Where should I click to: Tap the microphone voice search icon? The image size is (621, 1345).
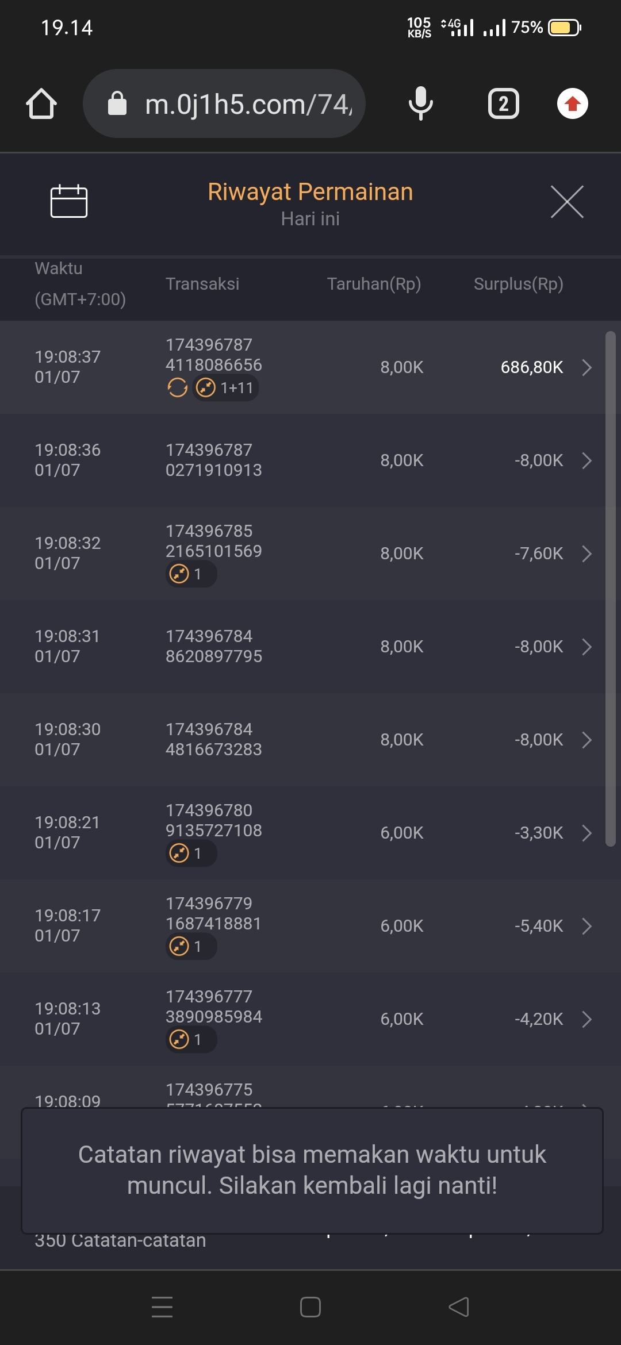click(x=420, y=104)
